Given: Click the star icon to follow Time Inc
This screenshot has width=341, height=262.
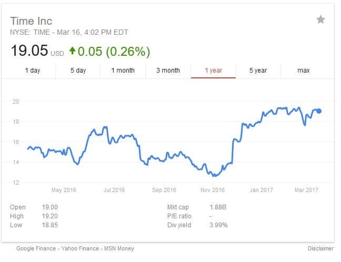Looking at the screenshot, I should [320, 19].
